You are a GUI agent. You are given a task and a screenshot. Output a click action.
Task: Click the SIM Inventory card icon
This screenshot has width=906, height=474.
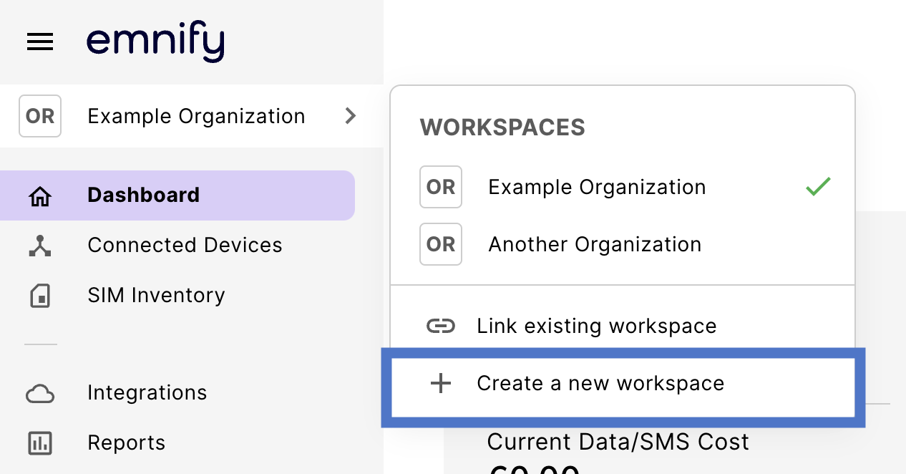(x=40, y=296)
